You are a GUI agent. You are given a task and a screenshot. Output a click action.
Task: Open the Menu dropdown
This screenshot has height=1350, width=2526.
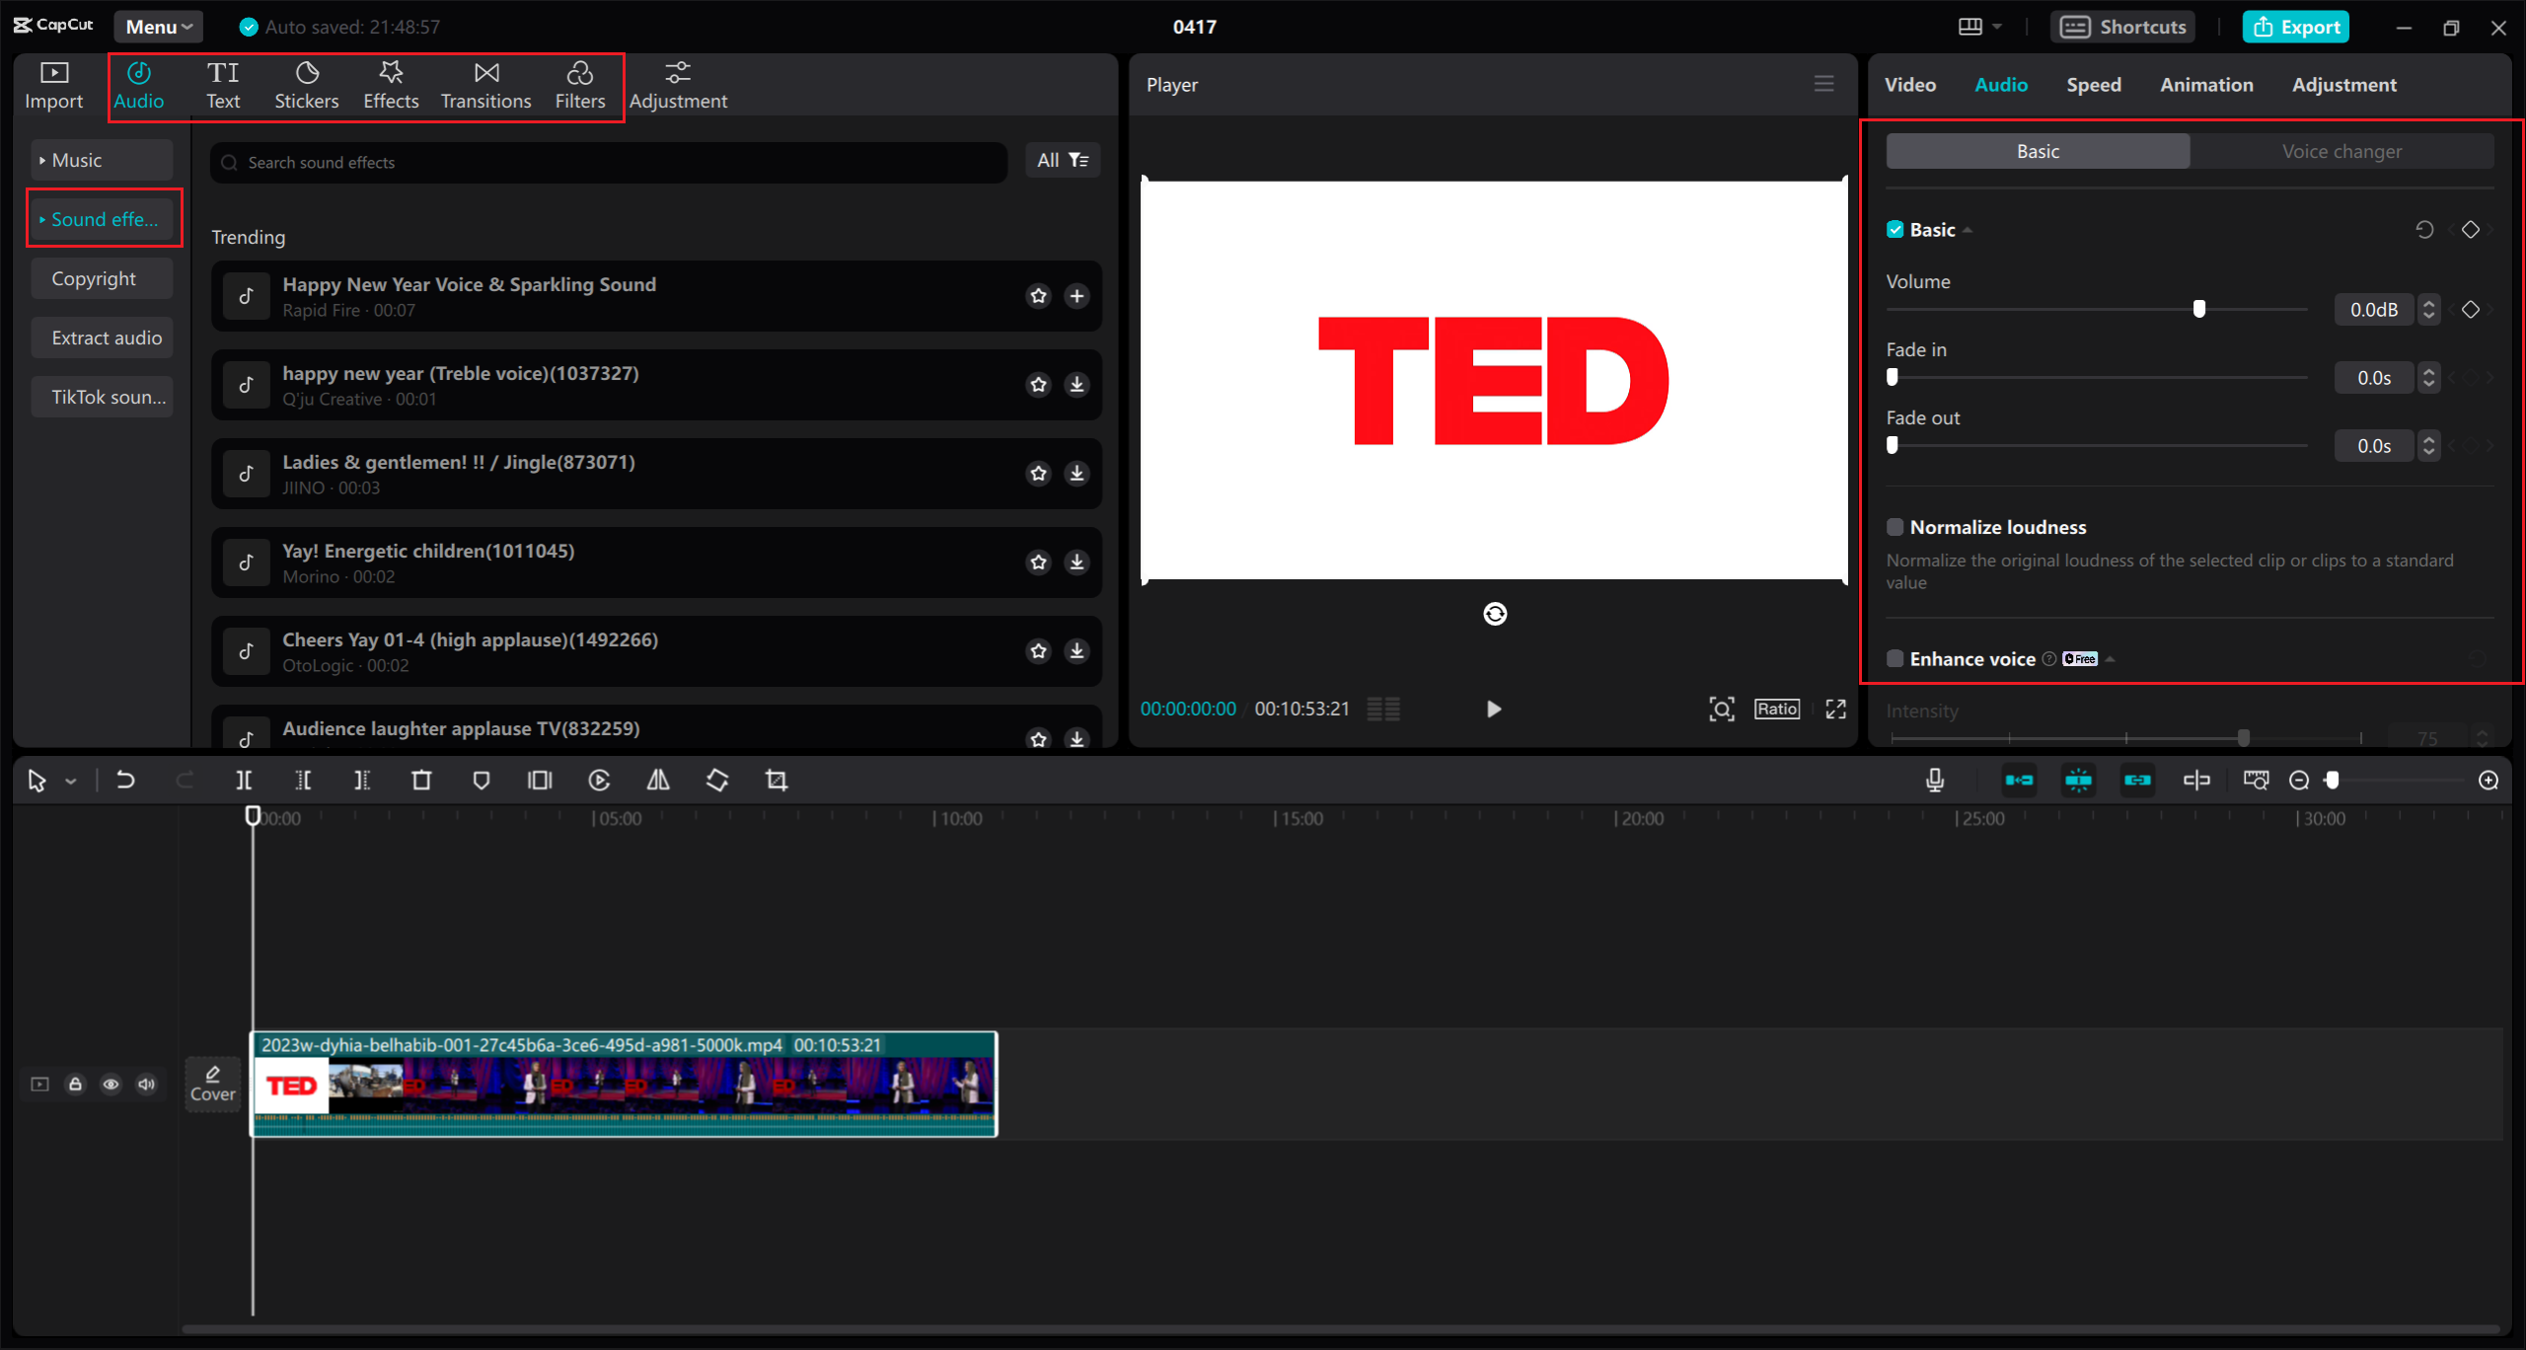tap(159, 27)
